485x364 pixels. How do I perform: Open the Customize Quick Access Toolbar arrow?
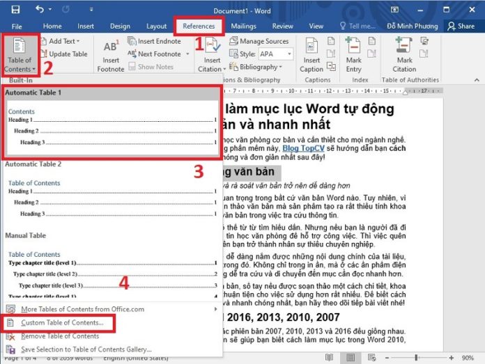click(x=91, y=10)
